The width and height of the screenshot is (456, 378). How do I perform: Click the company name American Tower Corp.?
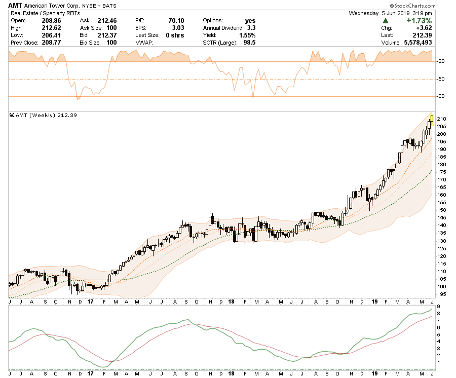tap(52, 6)
